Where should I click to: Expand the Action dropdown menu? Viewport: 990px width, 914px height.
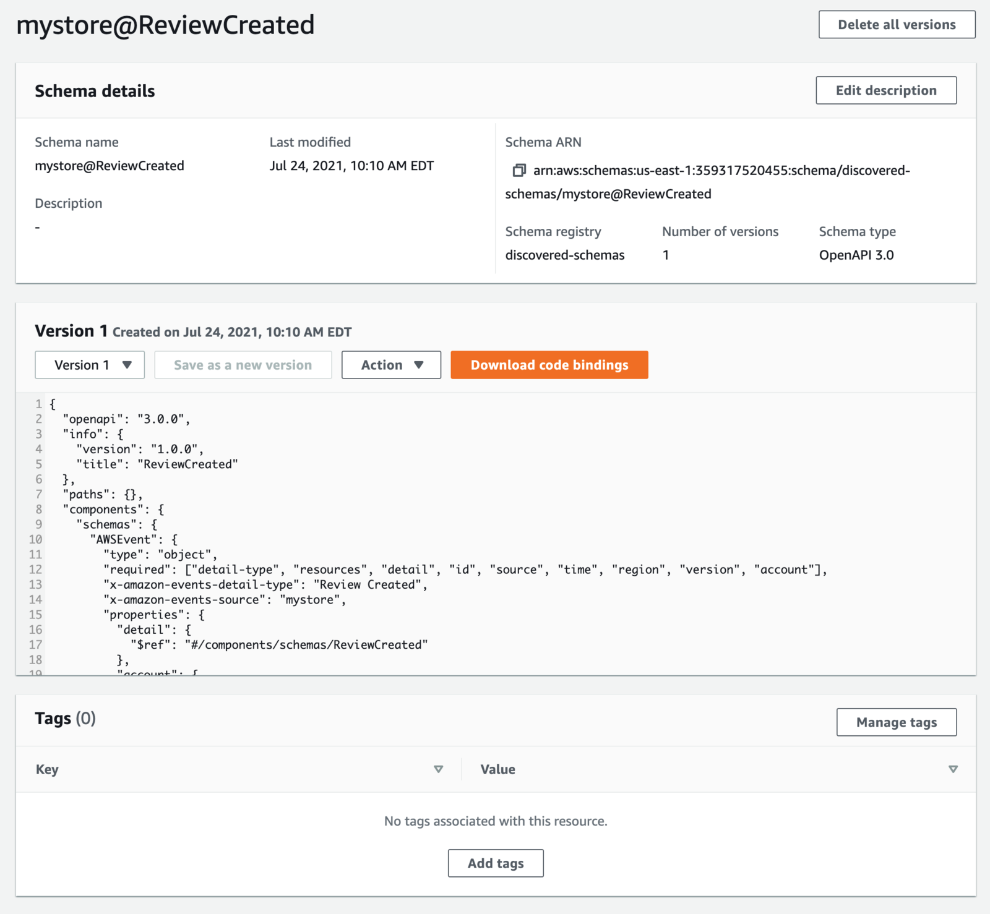[x=391, y=365]
